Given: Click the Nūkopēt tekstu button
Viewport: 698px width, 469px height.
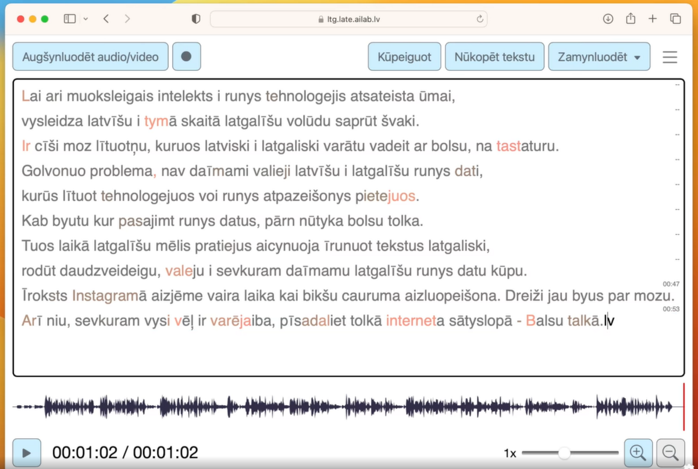Looking at the screenshot, I should [x=494, y=57].
